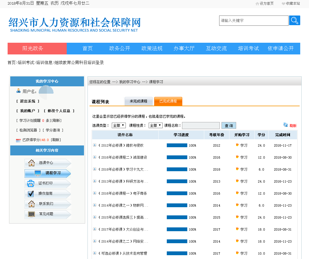Click the 刷新 refresh icon above table
The height and width of the screenshot is (259, 309).
[x=286, y=125]
